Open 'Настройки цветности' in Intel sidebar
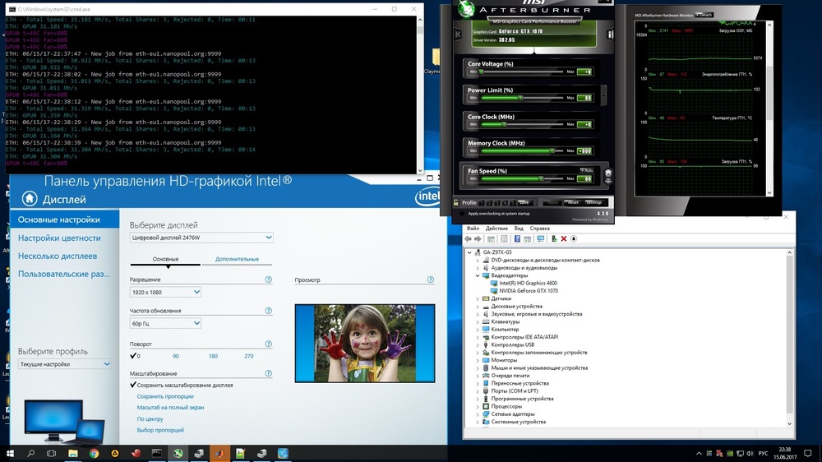 [59, 238]
